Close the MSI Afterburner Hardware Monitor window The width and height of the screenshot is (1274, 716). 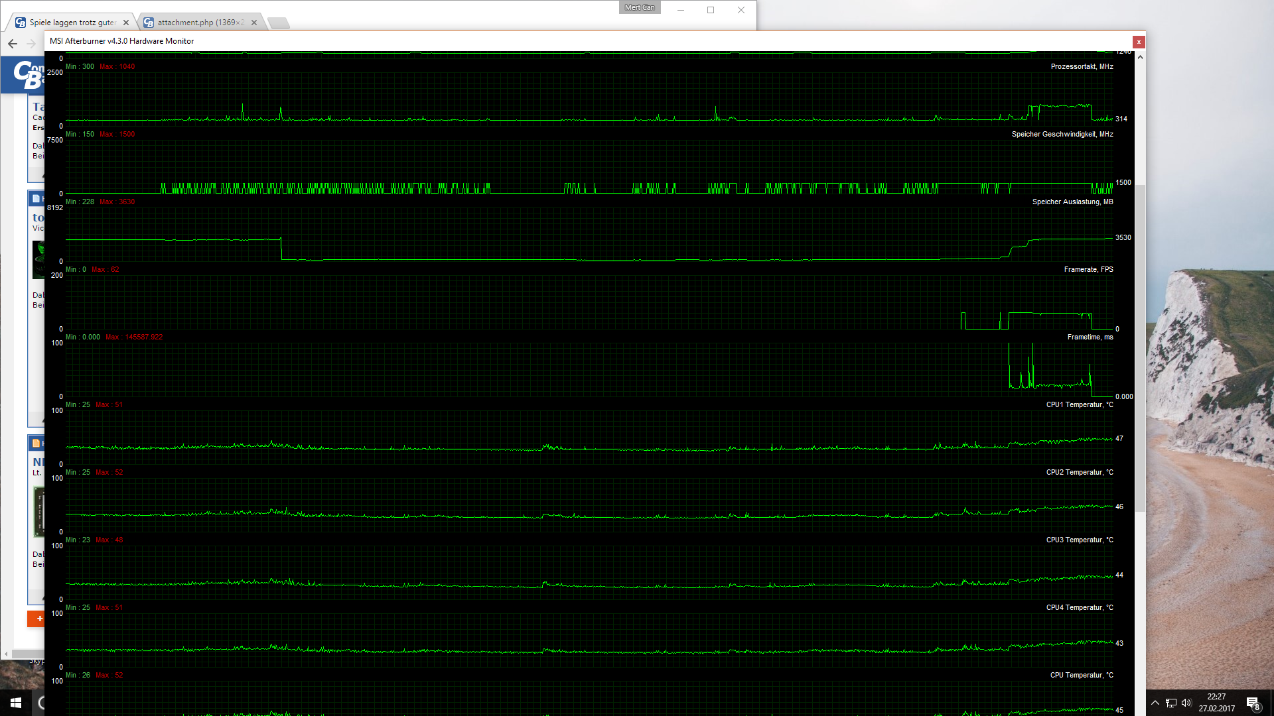pyautogui.click(x=1139, y=42)
